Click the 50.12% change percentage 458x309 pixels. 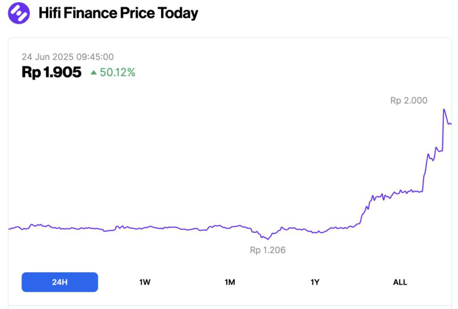[x=117, y=72]
